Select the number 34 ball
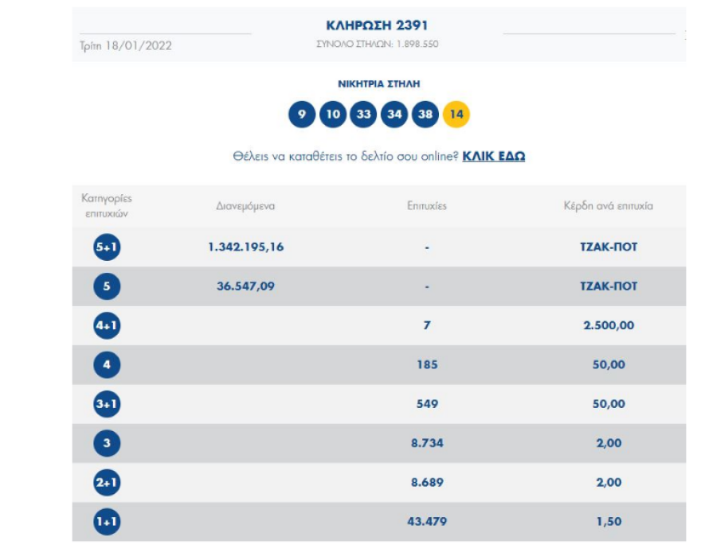 394,115
